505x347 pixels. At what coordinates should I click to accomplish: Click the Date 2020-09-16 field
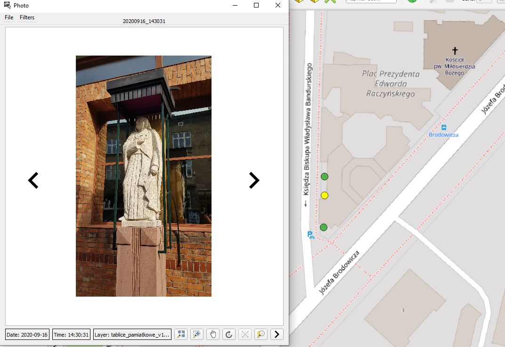click(27, 335)
